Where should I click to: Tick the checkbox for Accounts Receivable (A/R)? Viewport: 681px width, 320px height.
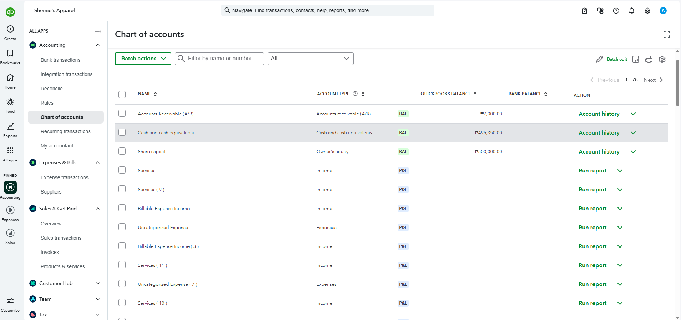click(x=122, y=114)
